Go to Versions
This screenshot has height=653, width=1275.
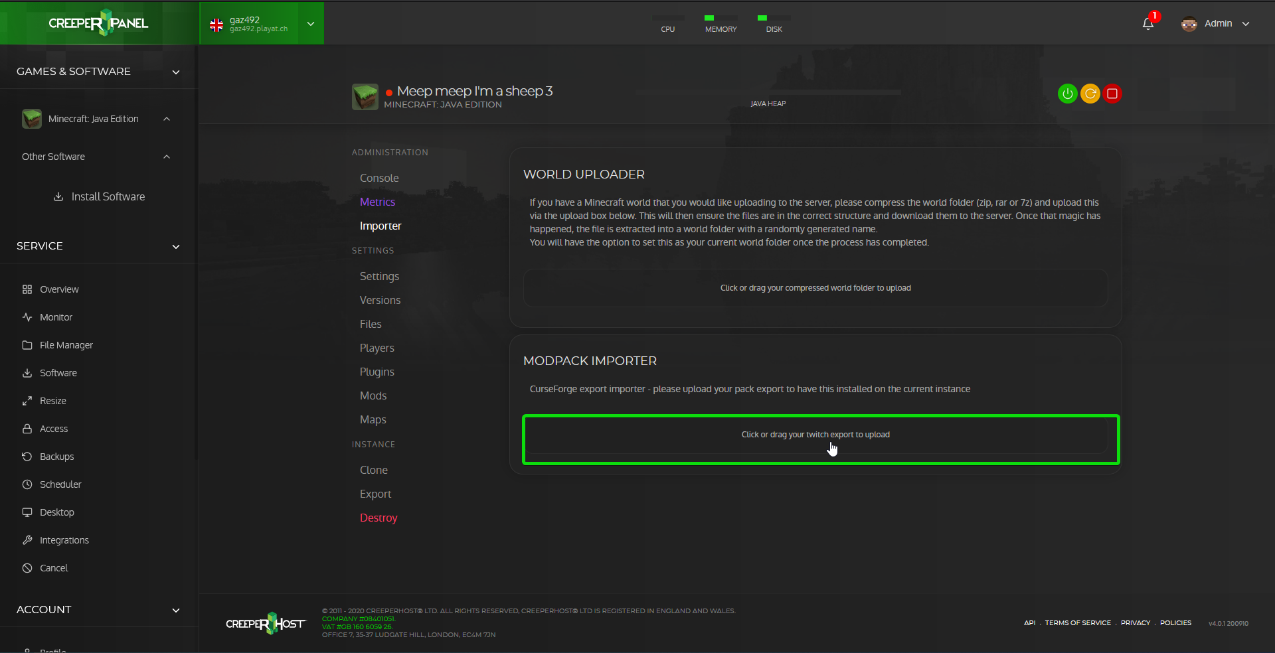[380, 300]
